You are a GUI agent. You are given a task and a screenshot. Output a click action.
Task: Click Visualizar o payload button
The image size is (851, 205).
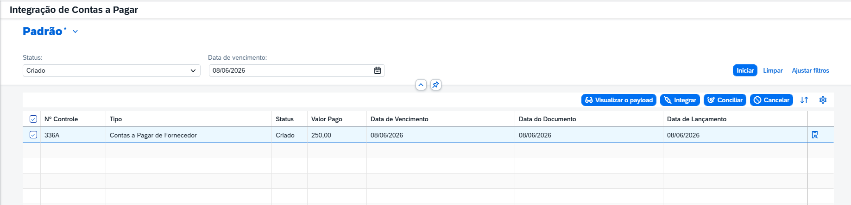click(x=619, y=100)
